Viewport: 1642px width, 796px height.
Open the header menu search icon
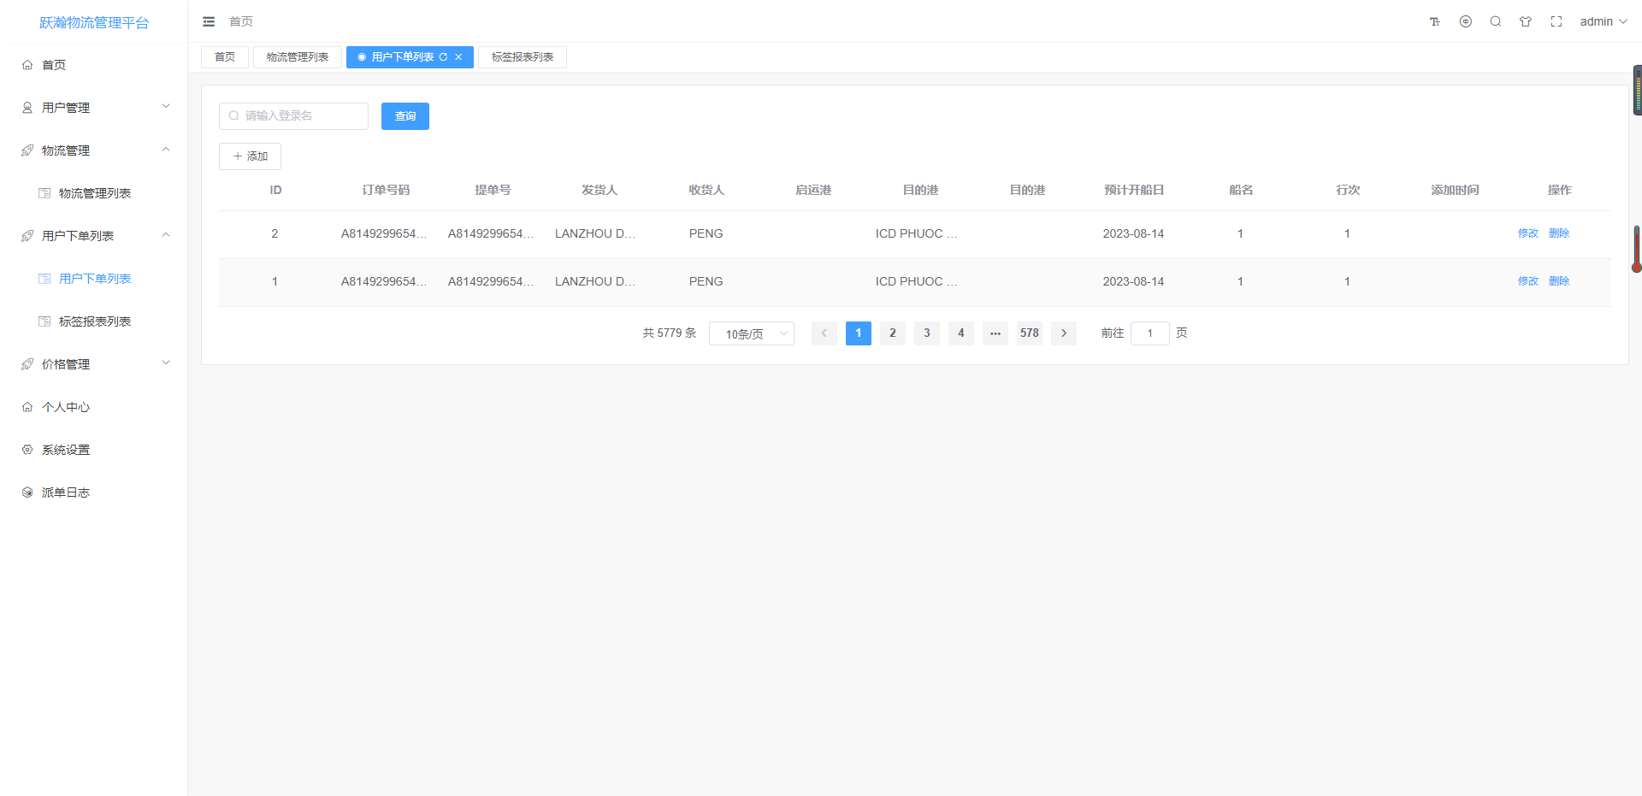click(x=1496, y=21)
